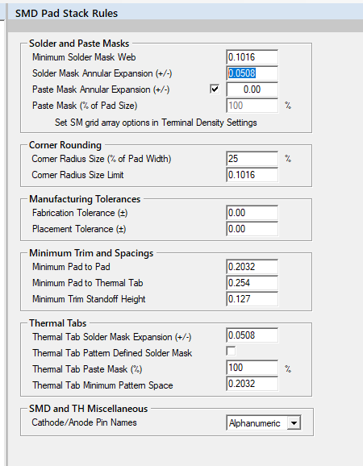The width and height of the screenshot is (363, 466).
Task: Open the Cathode/Anode Pin Names dropdown arrow
Action: 294,423
